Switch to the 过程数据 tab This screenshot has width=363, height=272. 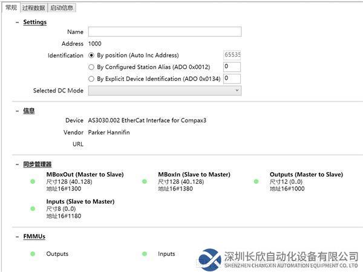click(x=33, y=7)
